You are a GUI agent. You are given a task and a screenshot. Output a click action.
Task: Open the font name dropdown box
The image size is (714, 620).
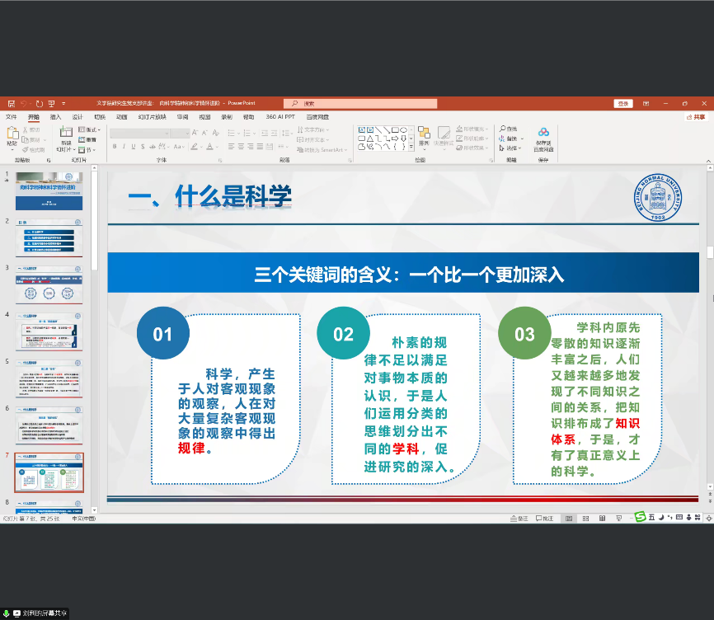[x=139, y=133]
